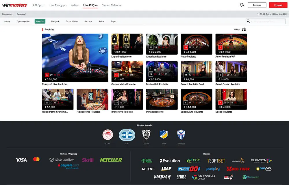Click the Olympiacos sponsor badge

click(x=108, y=134)
